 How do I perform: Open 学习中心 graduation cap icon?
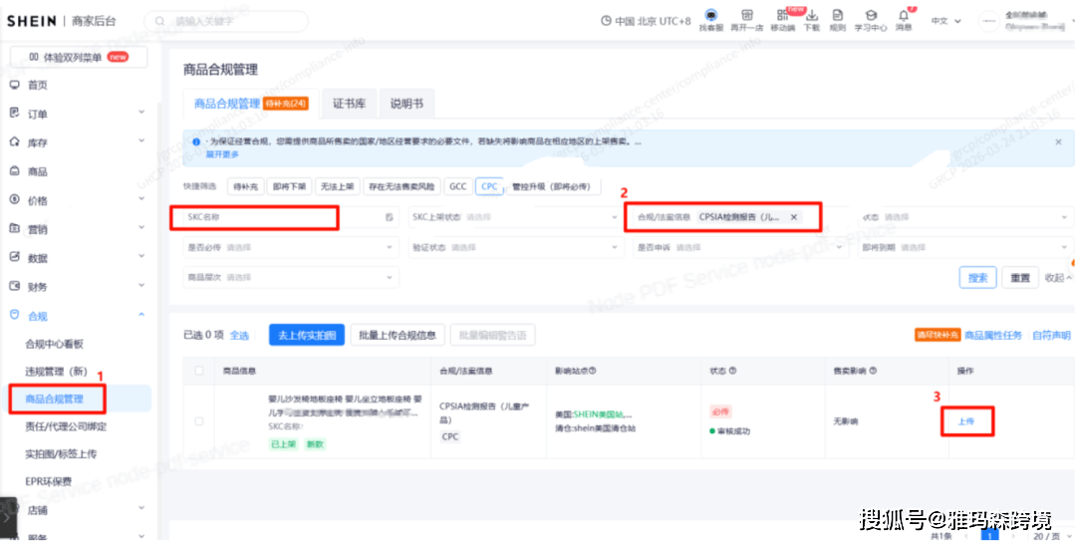(870, 15)
